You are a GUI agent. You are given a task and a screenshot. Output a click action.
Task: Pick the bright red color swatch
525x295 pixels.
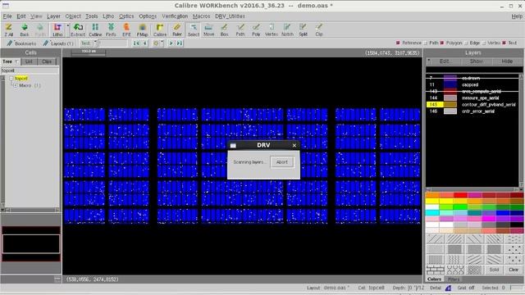click(460, 195)
